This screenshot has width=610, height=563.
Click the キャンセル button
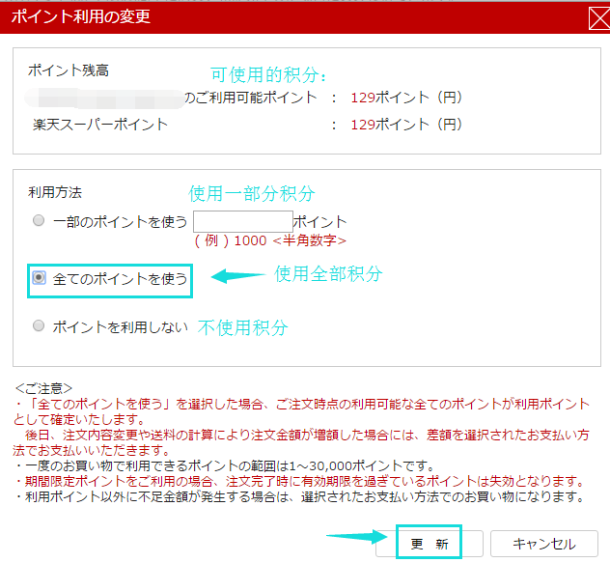click(x=543, y=543)
